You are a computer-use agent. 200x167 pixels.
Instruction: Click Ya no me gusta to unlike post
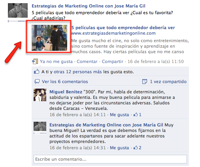(x=56, y=61)
